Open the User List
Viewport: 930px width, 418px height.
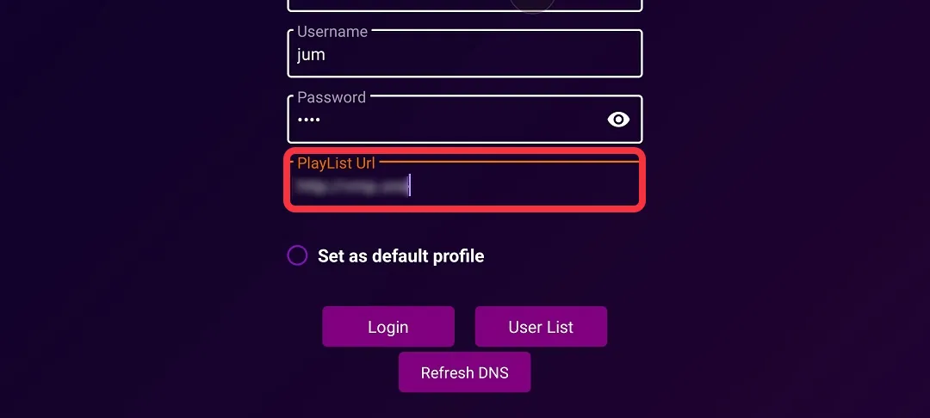click(x=541, y=326)
